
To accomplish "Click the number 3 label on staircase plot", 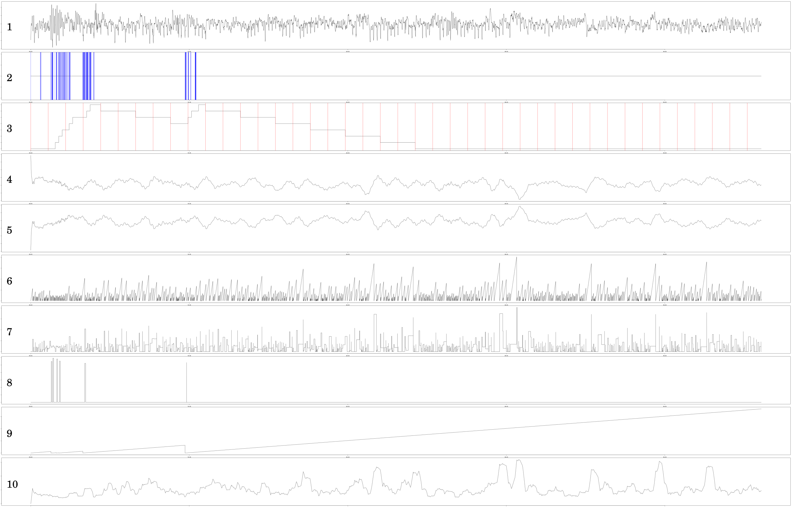I will 9,128.
